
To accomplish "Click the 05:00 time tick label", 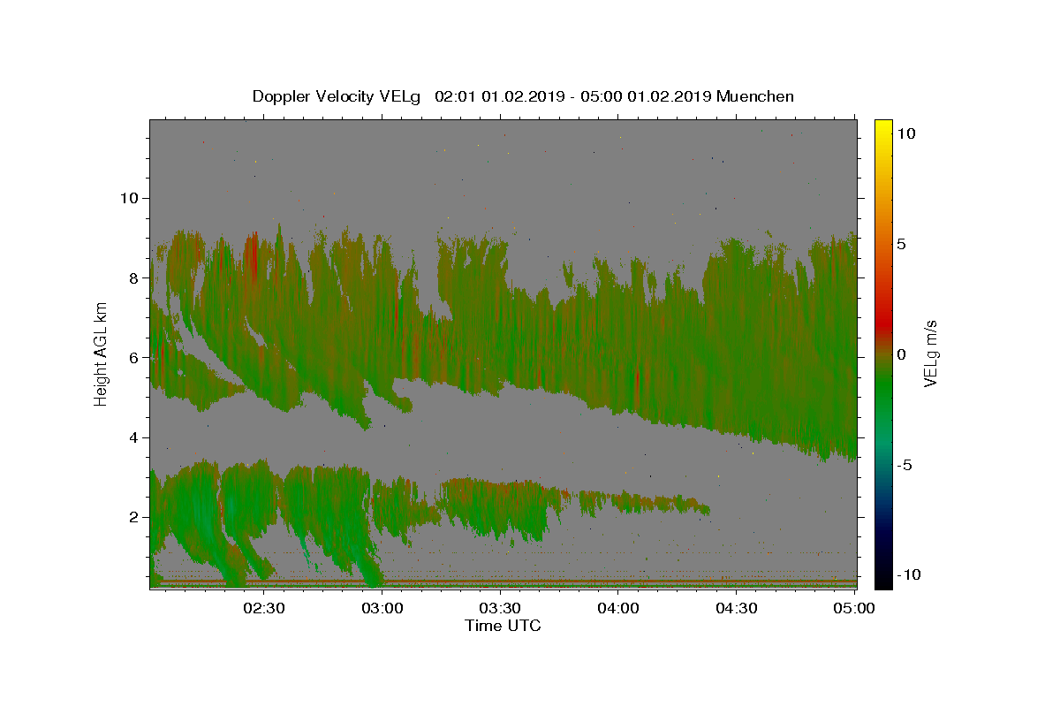I will (854, 608).
